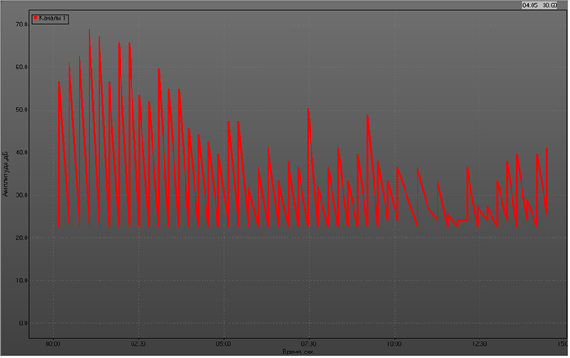Viewport: 570px width, 358px height.
Task: Select the Каналы 1 legend label
Action: click(x=52, y=18)
